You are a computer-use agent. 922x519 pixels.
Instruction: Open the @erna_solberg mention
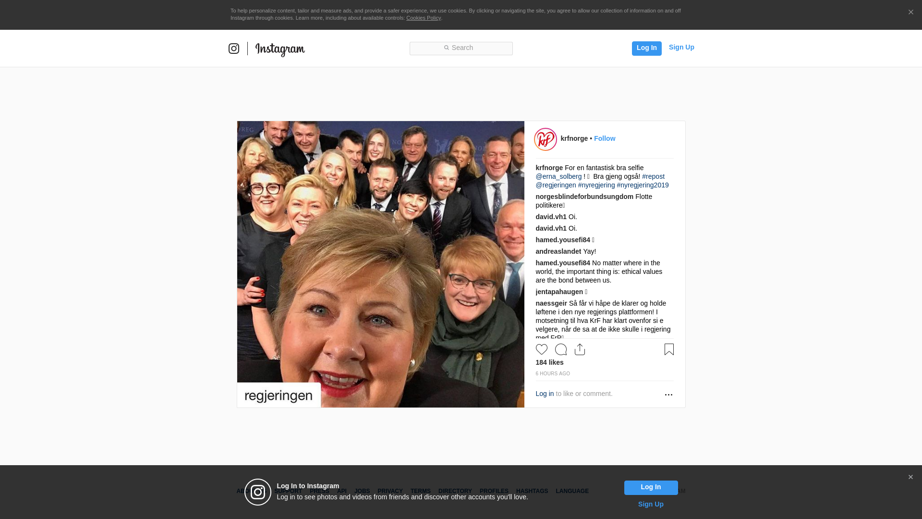[x=558, y=176]
